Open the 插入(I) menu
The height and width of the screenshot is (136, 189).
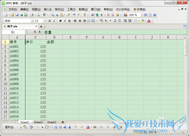(48, 9)
